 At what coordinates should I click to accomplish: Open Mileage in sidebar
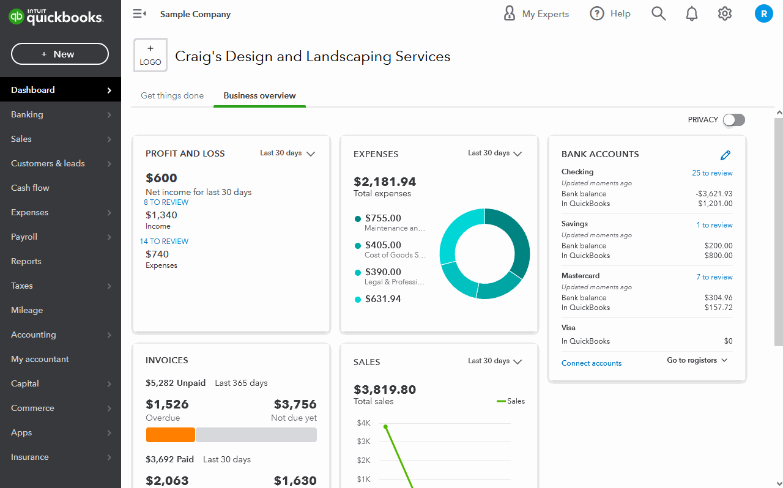61,310
